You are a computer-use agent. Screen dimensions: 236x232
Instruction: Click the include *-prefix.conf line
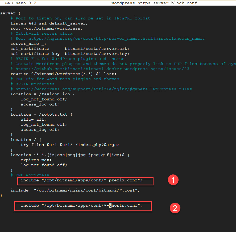(x=81, y=180)
